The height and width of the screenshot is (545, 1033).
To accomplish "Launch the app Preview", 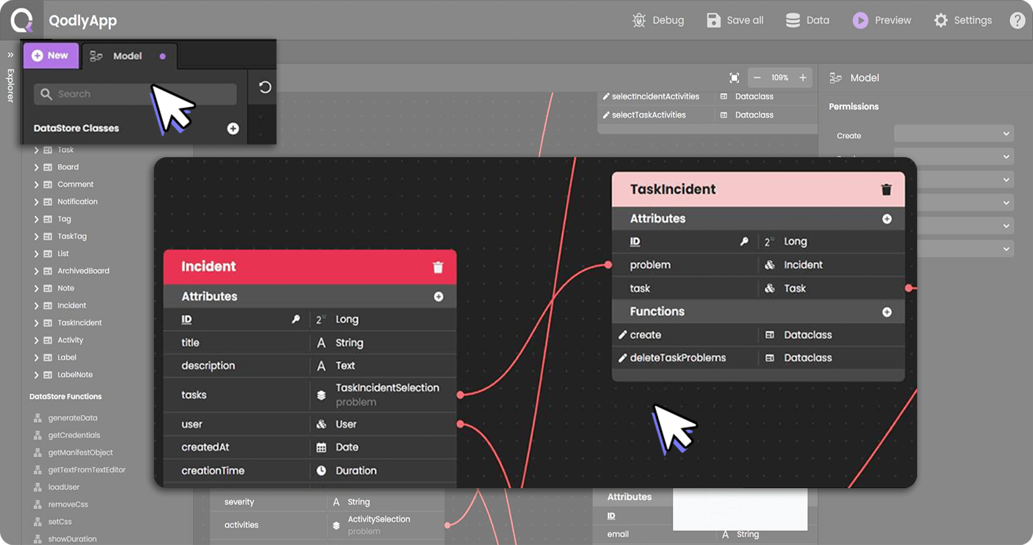I will [x=882, y=21].
